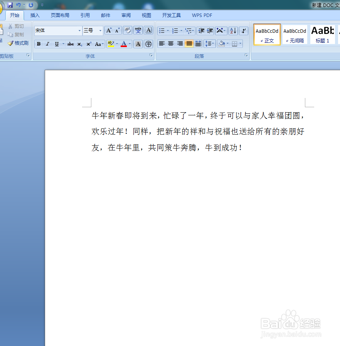Decrease paragraph indent
This screenshot has width=340, height=346.
[201, 31]
